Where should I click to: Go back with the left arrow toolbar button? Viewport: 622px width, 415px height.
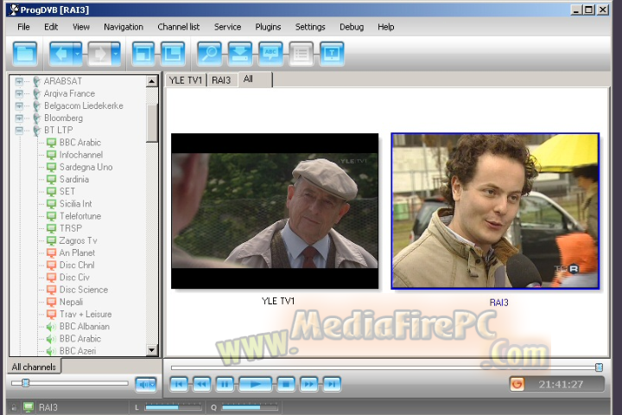pos(61,54)
